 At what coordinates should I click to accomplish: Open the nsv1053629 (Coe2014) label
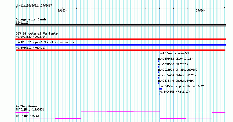click(x=31, y=37)
